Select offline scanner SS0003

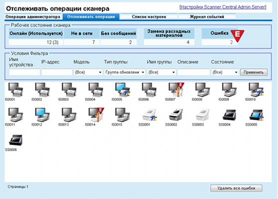coord(202,115)
